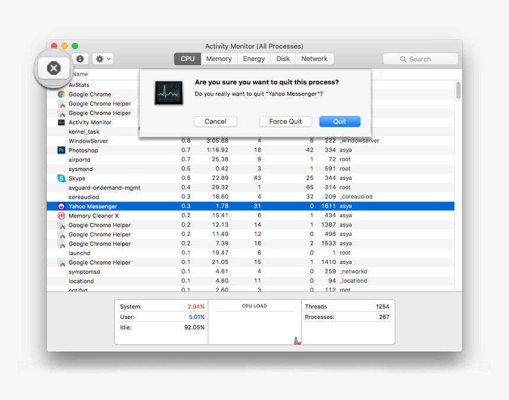Cancel the quit process dialog
This screenshot has height=400, width=509.
click(215, 122)
